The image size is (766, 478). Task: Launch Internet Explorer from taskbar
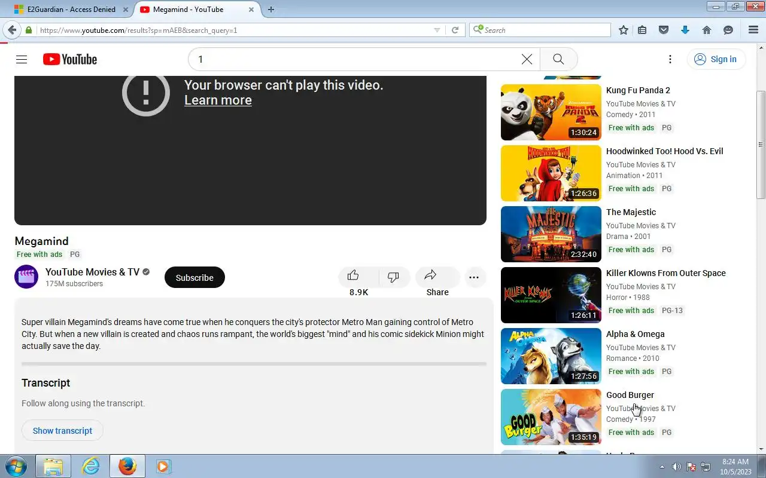tap(90, 466)
